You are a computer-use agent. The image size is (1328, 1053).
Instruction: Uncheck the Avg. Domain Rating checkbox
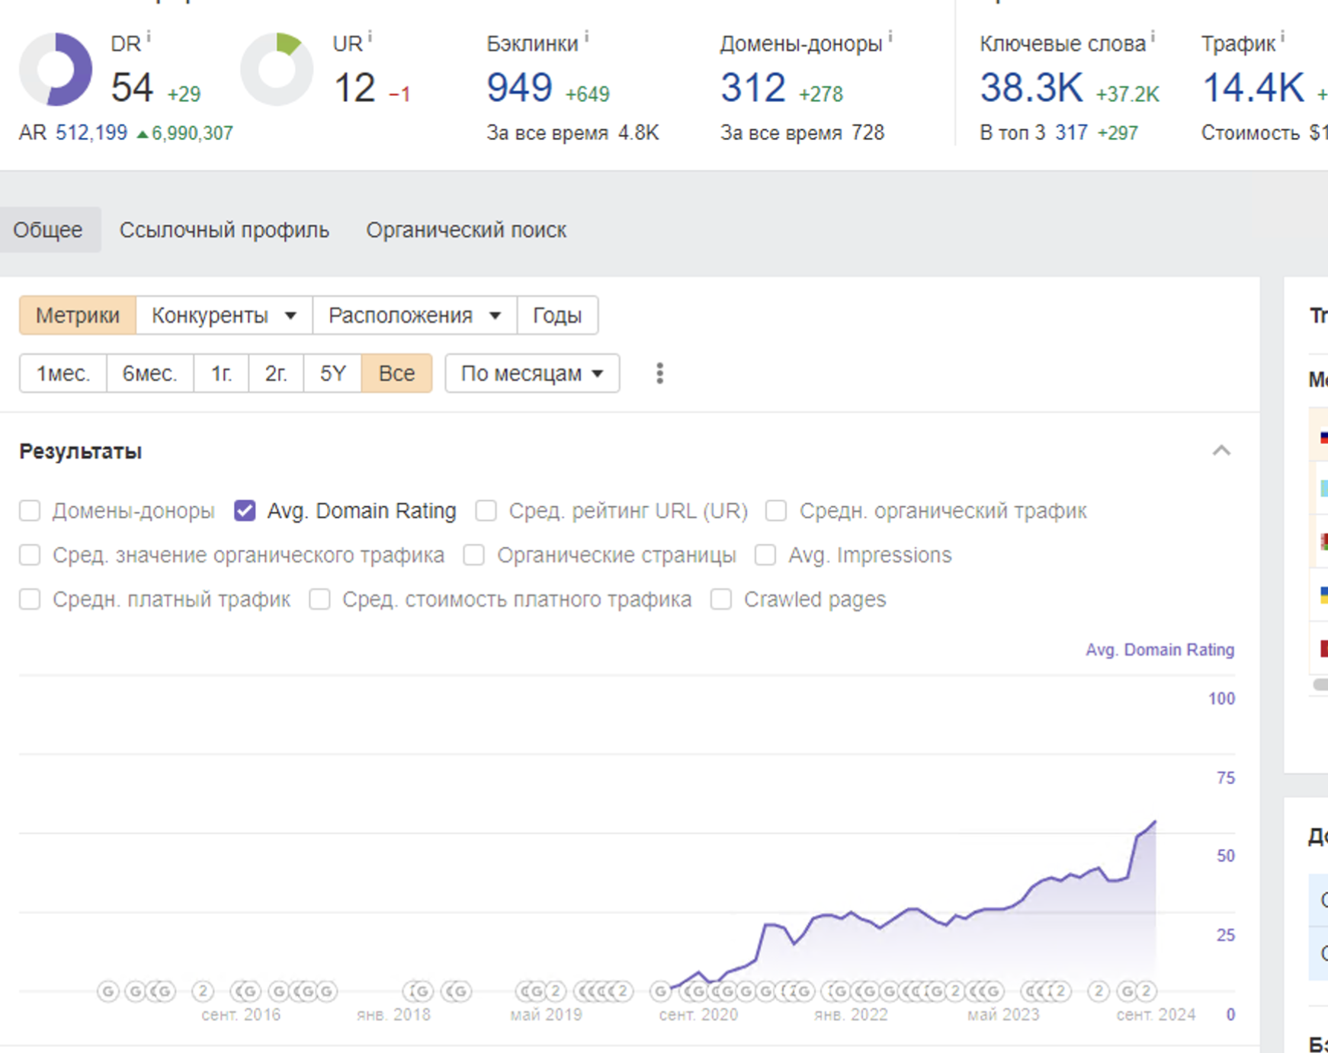pos(245,510)
